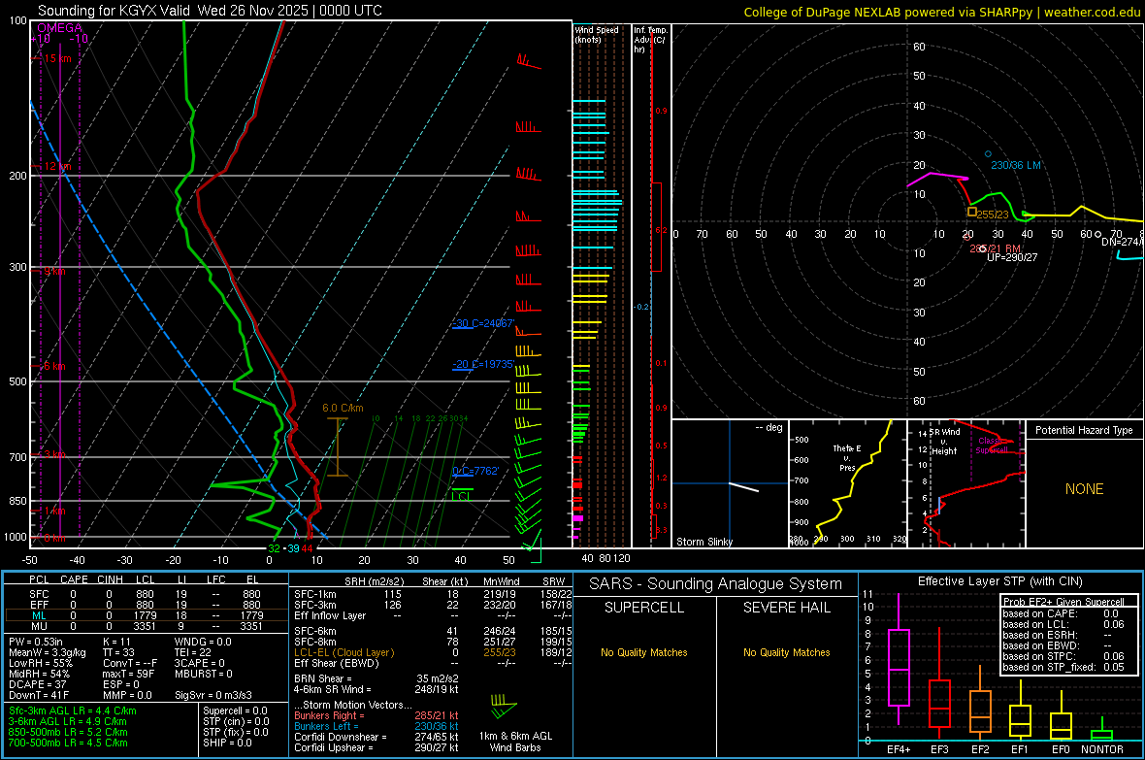Select the magenta EF4+ box plot
This screenshot has height=760, width=1145.
[x=899, y=659]
